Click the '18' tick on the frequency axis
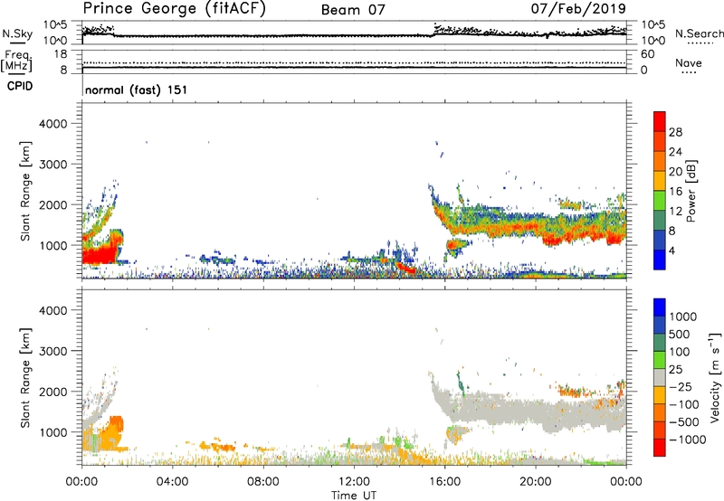 (61, 54)
